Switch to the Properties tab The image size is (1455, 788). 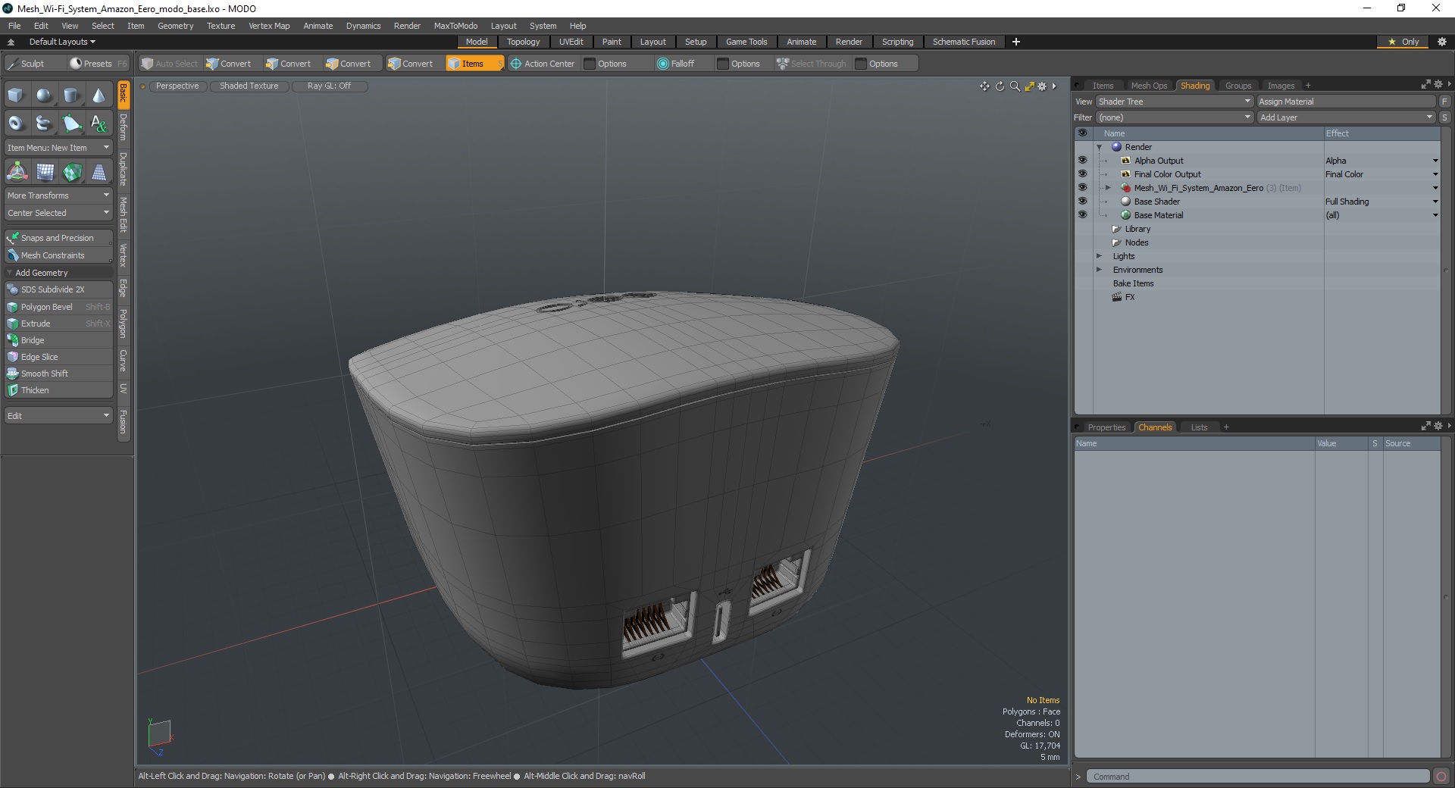click(x=1106, y=427)
